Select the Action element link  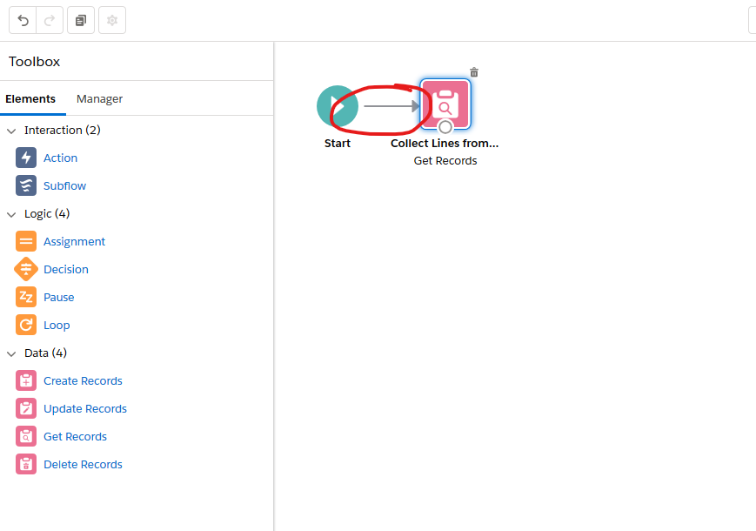tap(60, 158)
